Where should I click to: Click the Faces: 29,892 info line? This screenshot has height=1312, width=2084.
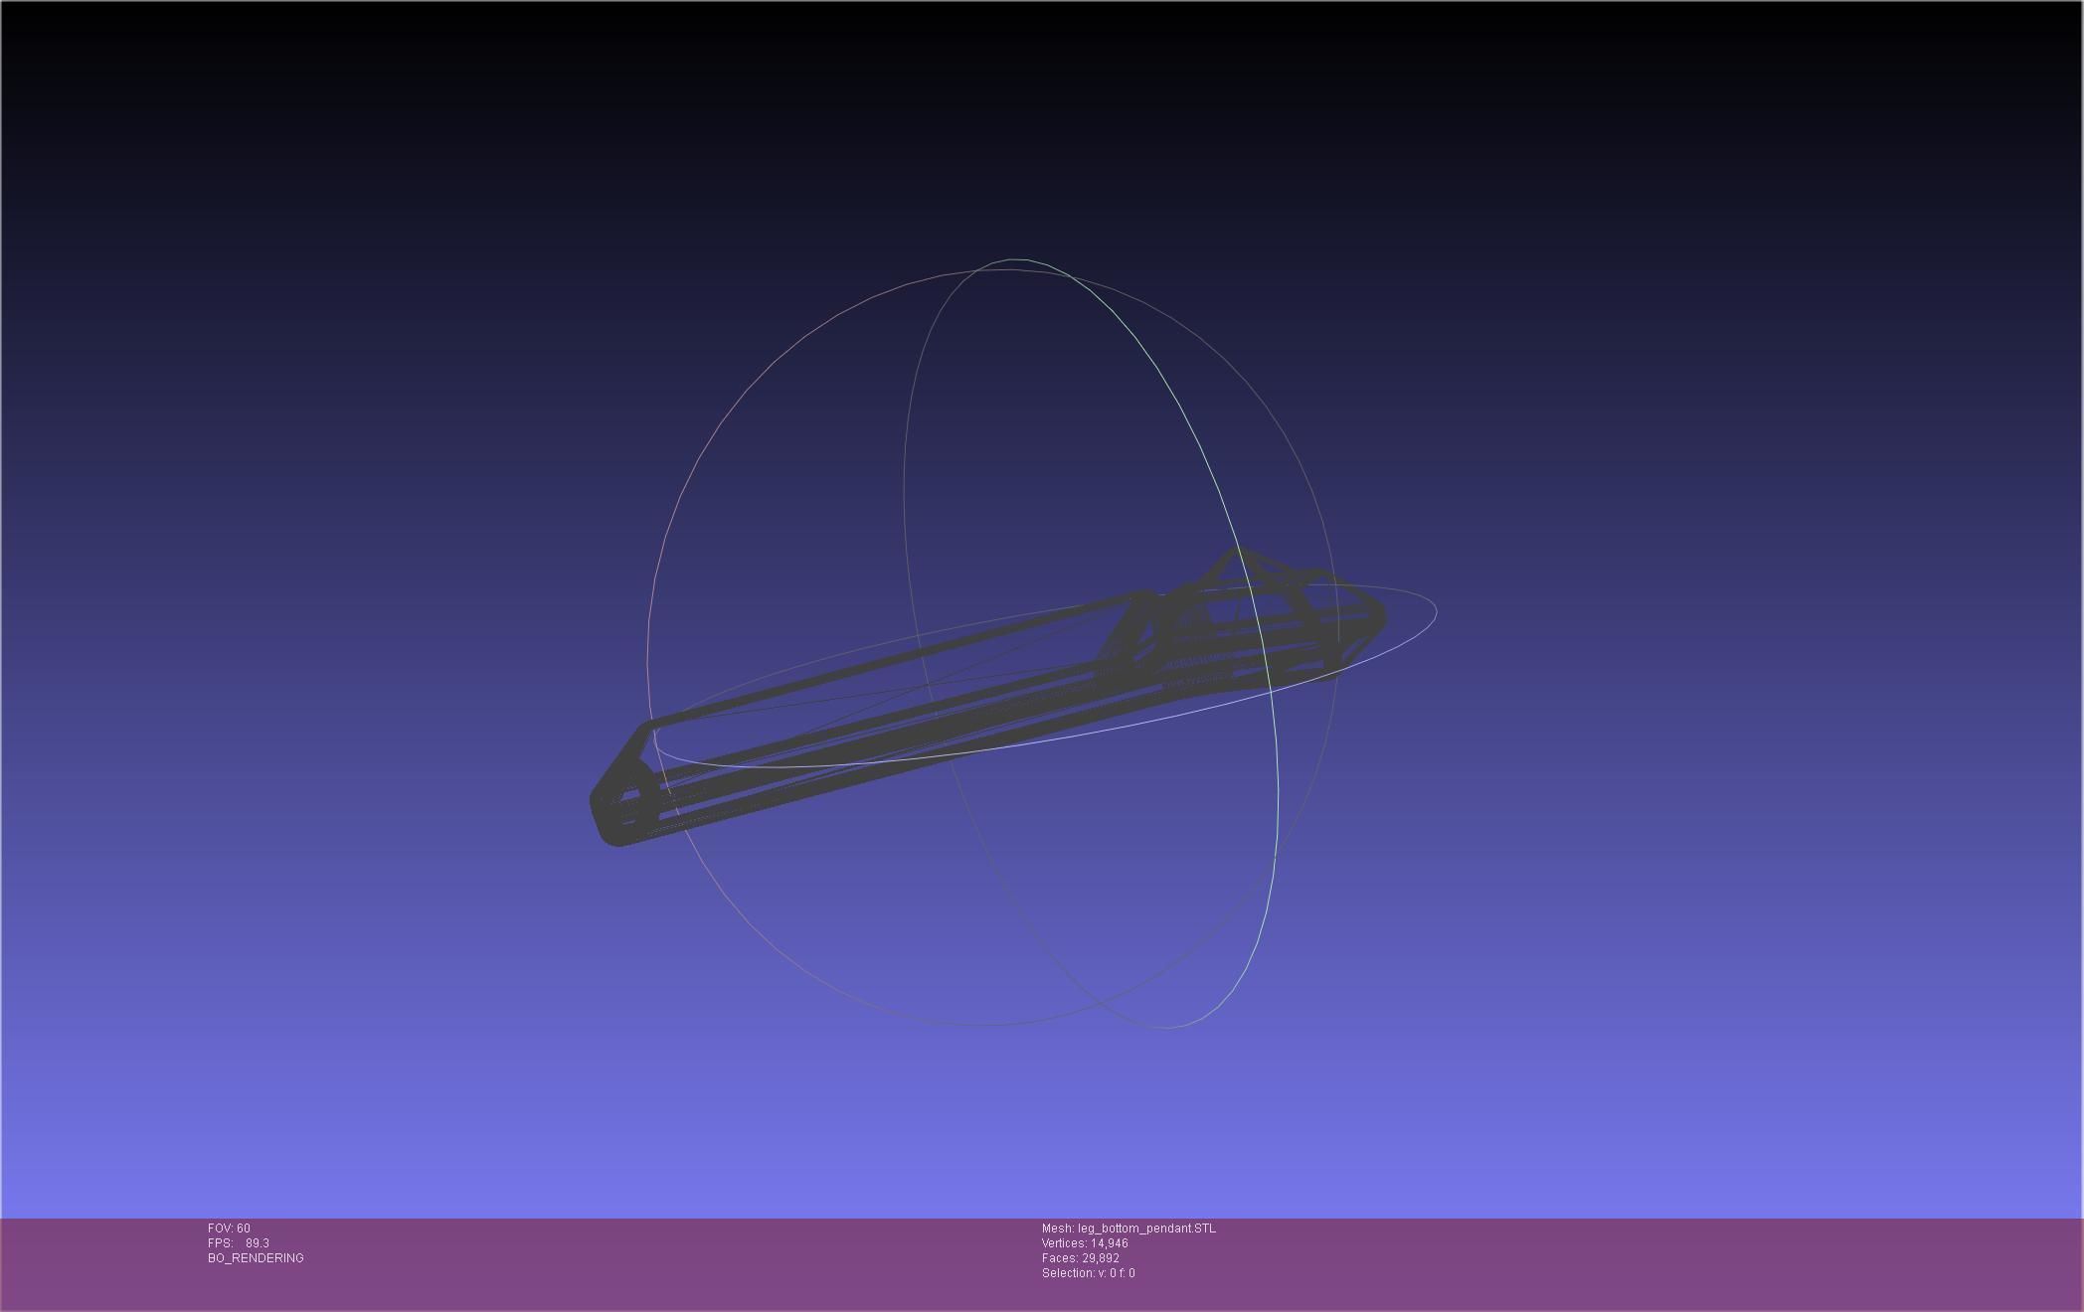point(1080,1258)
